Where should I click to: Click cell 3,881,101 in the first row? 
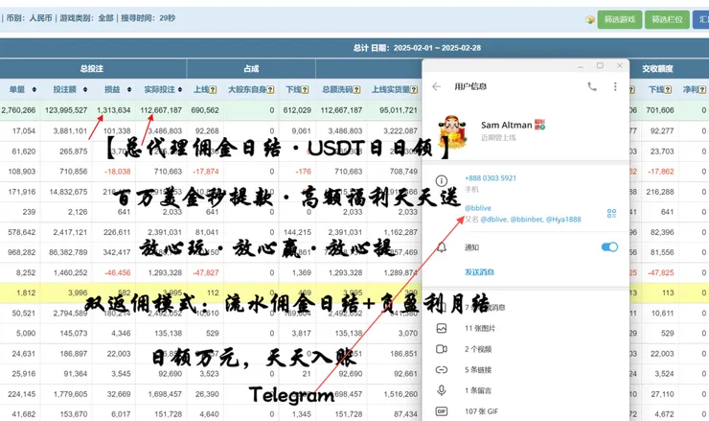[70, 130]
